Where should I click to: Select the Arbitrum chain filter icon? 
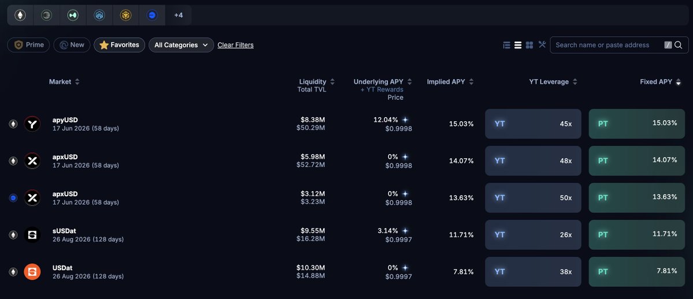[99, 15]
